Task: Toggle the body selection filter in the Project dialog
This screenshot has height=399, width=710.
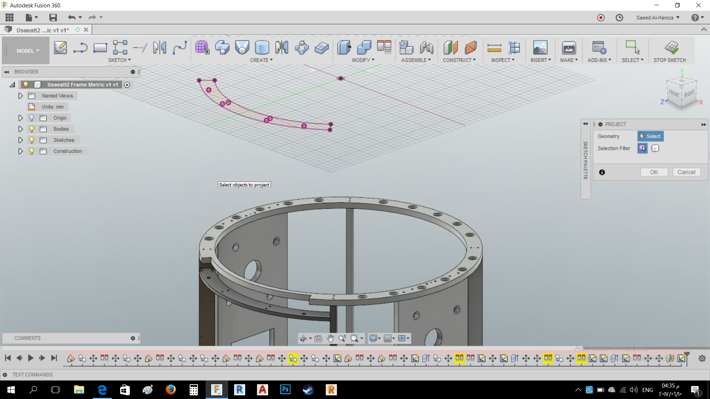Action: pyautogui.click(x=656, y=148)
